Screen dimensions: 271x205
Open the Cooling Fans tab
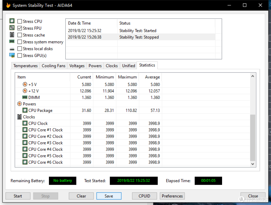click(x=54, y=66)
